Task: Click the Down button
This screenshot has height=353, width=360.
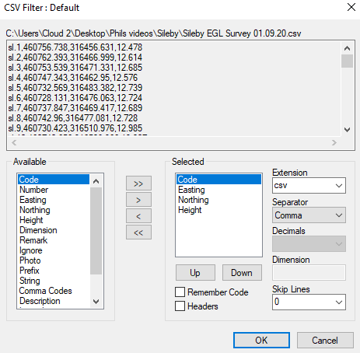Action: click(x=242, y=272)
